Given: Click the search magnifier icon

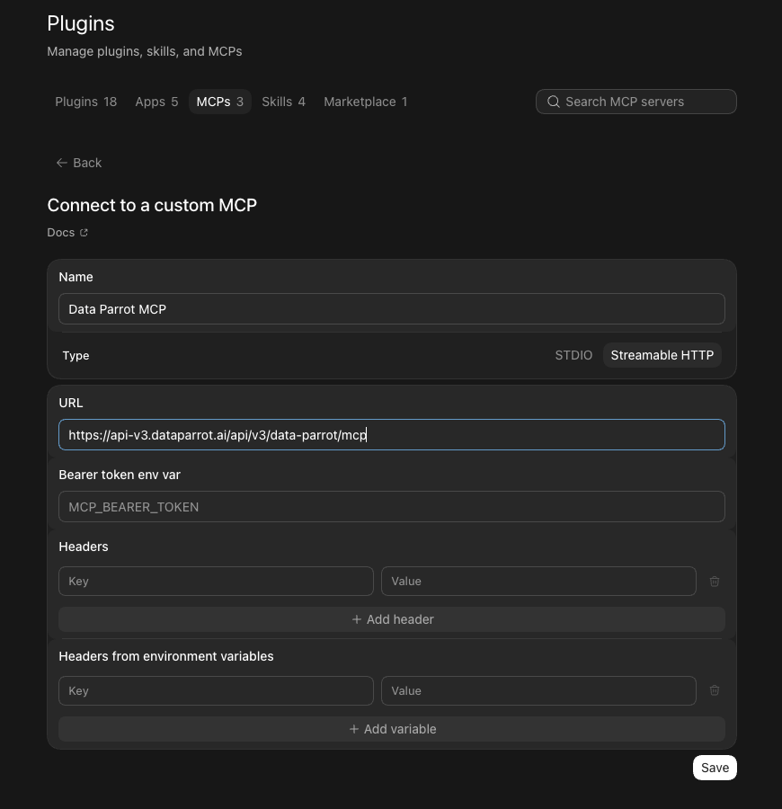Looking at the screenshot, I should click(554, 102).
